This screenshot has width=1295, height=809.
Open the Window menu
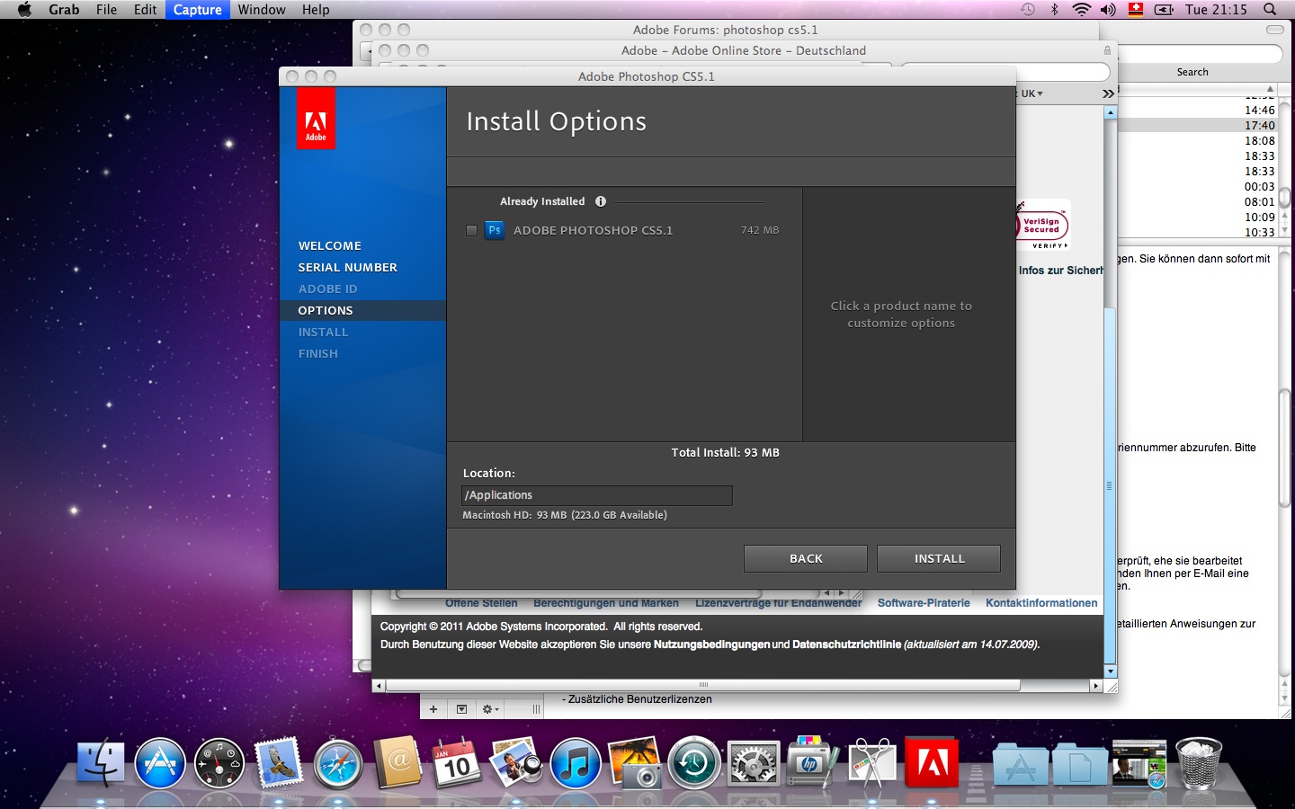click(262, 10)
